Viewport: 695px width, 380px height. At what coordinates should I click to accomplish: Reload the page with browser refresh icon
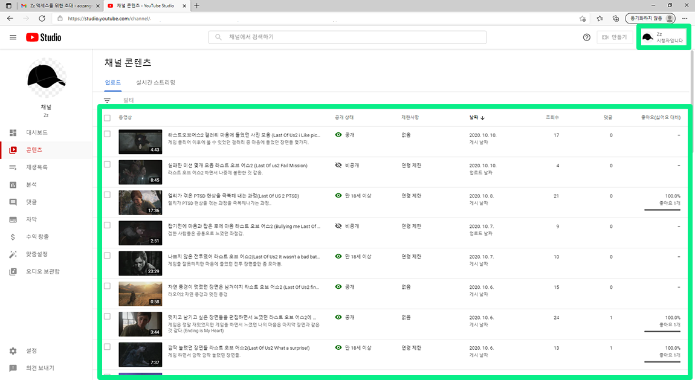coord(42,18)
